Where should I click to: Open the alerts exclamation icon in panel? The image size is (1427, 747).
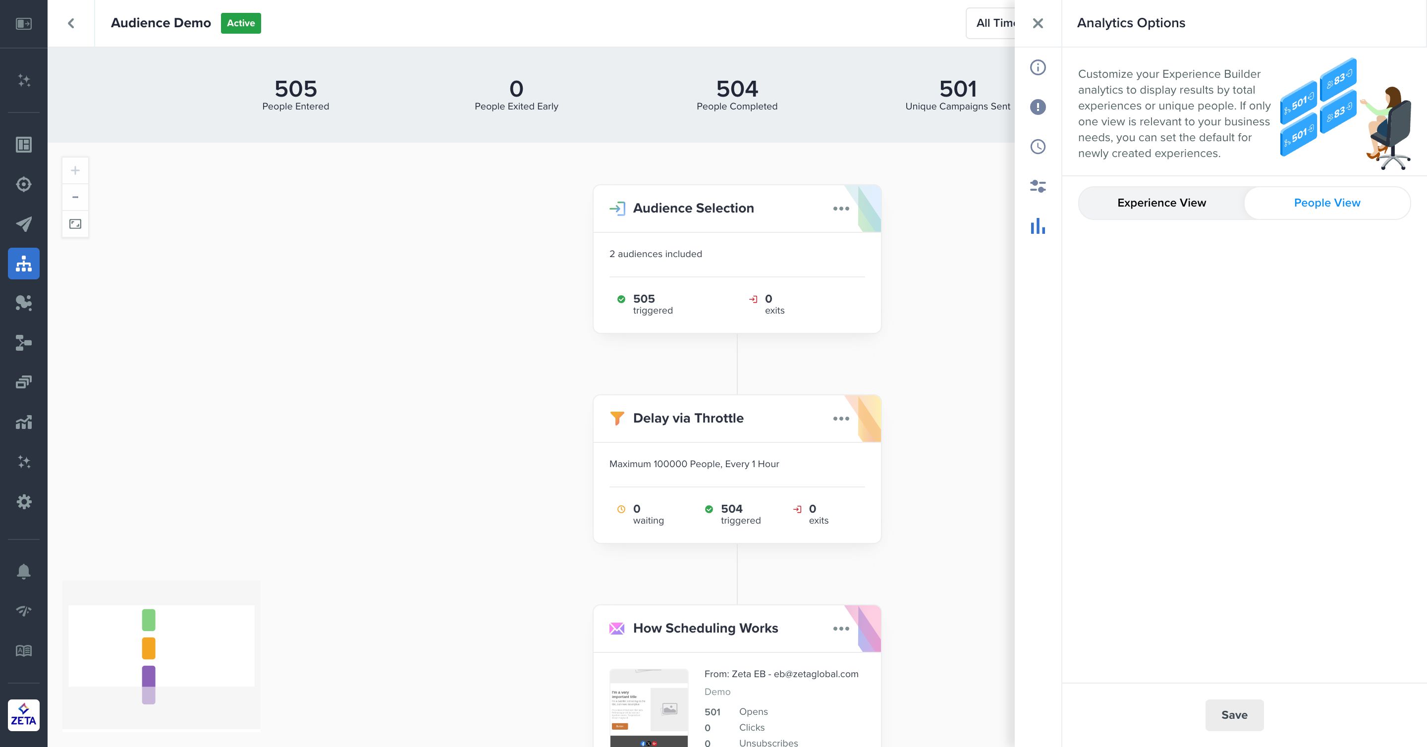pyautogui.click(x=1038, y=107)
